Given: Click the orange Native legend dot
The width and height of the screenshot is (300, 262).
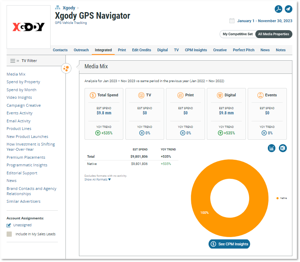Looking at the screenshot, I should click(x=277, y=198).
